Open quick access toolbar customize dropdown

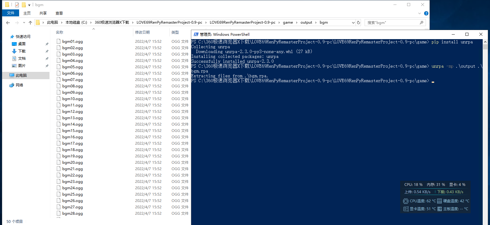click(29, 5)
